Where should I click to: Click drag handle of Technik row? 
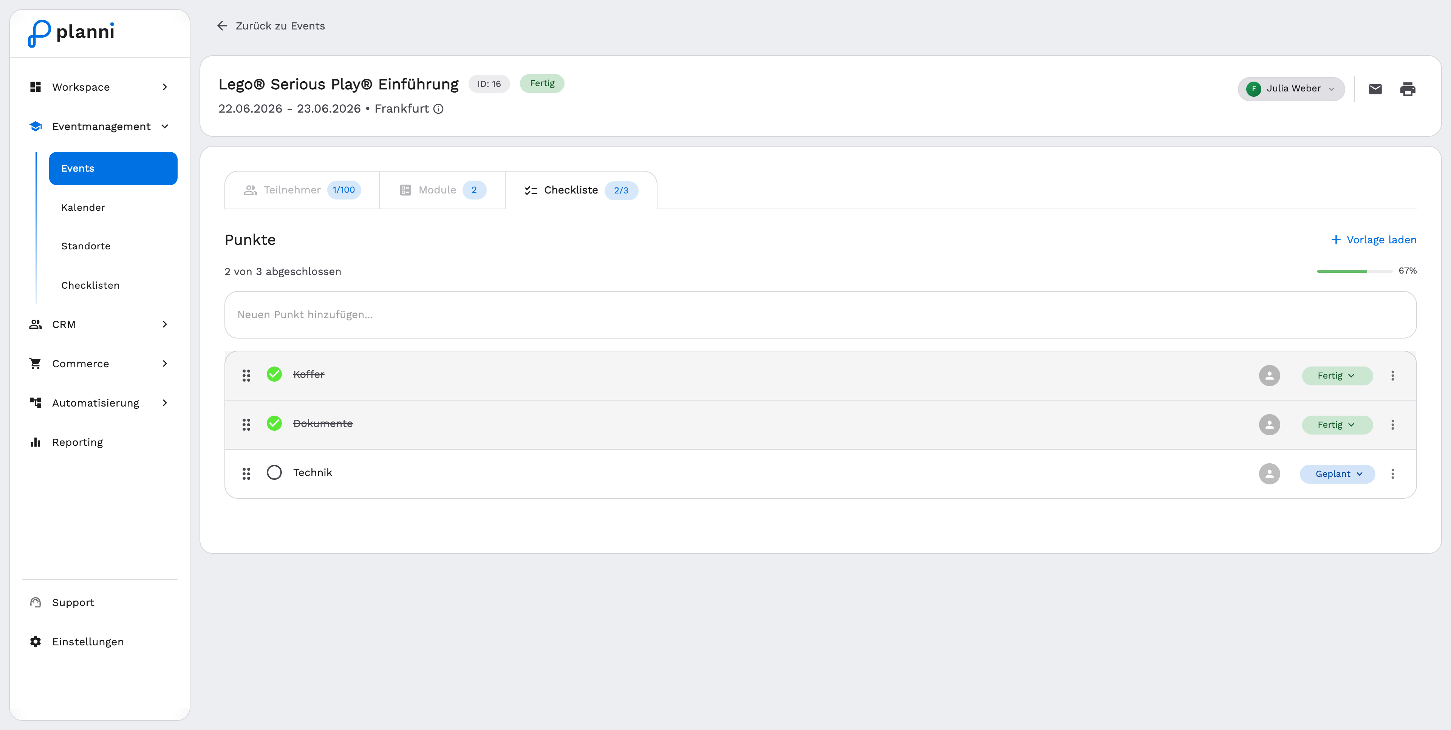click(246, 474)
